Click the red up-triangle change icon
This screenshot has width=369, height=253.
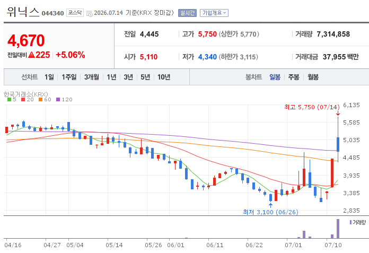point(31,55)
